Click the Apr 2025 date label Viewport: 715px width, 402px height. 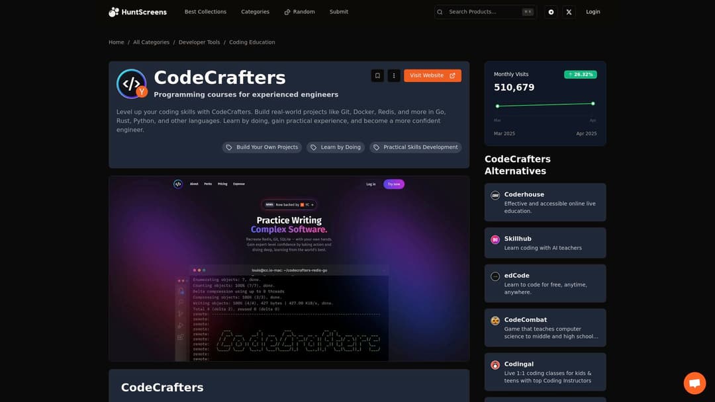tap(587, 134)
